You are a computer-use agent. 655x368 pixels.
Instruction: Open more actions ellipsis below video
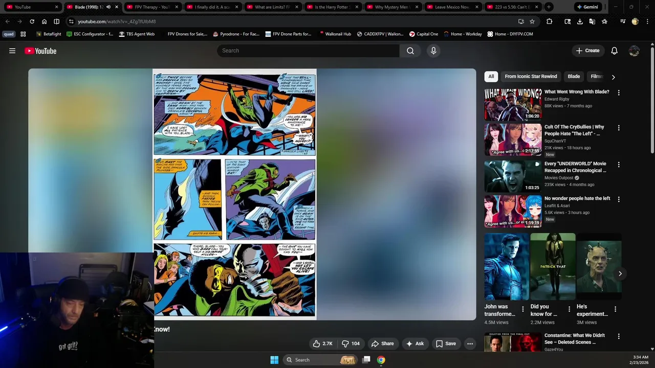click(470, 343)
